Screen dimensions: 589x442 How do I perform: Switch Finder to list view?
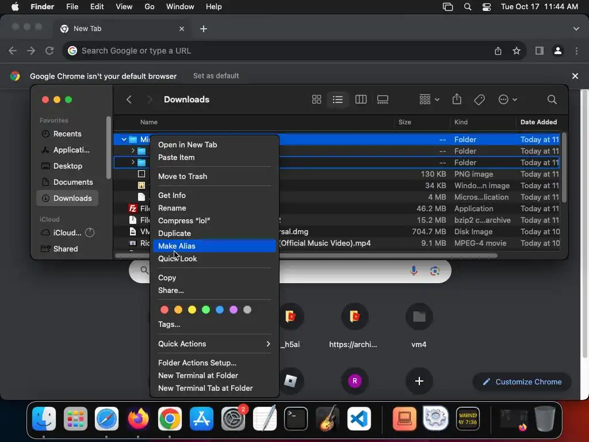pos(337,100)
